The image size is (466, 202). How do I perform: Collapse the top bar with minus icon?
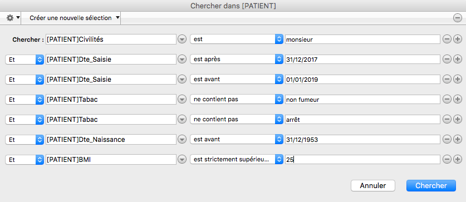click(457, 18)
